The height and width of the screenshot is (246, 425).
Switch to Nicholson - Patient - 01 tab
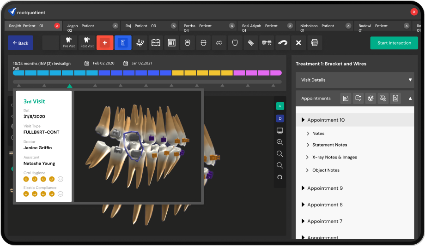point(324,26)
